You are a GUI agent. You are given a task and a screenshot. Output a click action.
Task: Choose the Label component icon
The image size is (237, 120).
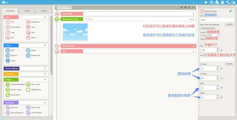[x=28, y=27]
